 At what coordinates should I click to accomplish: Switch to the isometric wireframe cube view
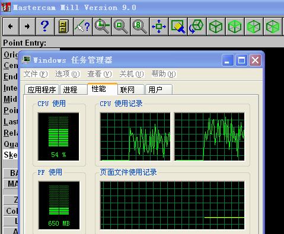[x=216, y=27]
